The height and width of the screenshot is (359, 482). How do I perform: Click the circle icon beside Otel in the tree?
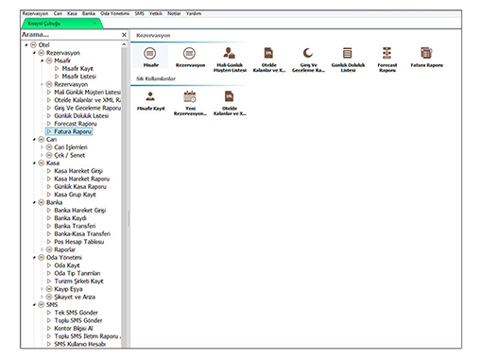(x=33, y=45)
